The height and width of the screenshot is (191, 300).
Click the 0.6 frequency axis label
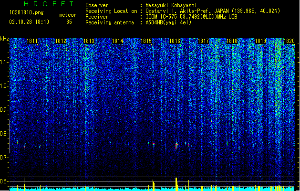point(4,181)
